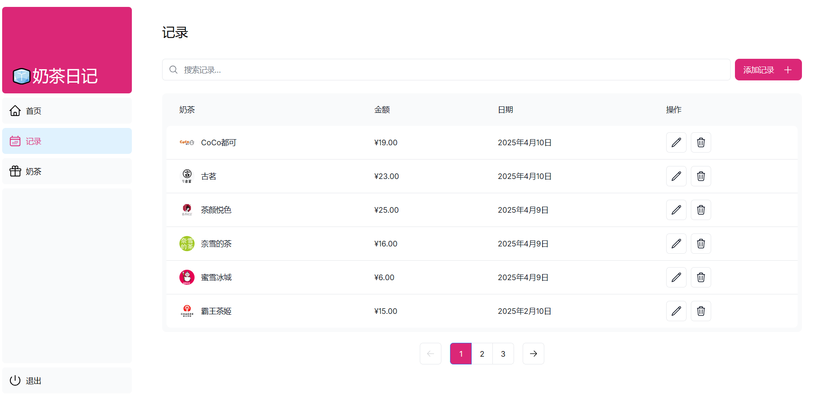
Task: Click the red 蜜雪冰城 snowman logo
Action: pos(187,277)
